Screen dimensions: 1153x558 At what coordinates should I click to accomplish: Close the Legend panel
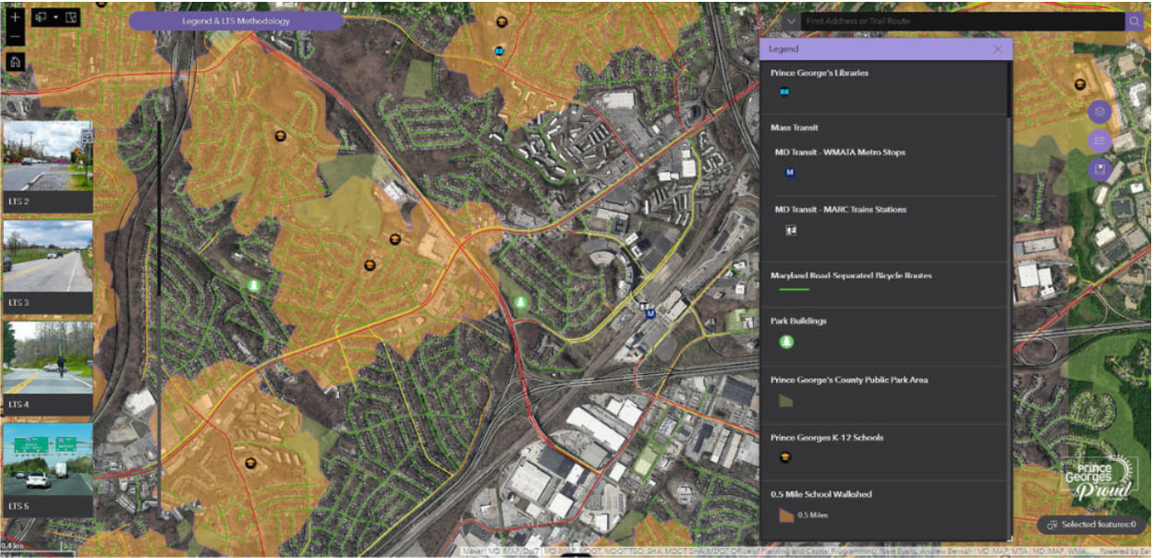point(998,49)
